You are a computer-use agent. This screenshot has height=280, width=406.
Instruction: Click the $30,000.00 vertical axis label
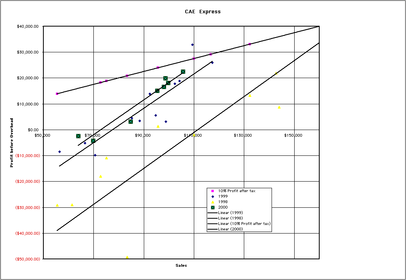coord(29,52)
